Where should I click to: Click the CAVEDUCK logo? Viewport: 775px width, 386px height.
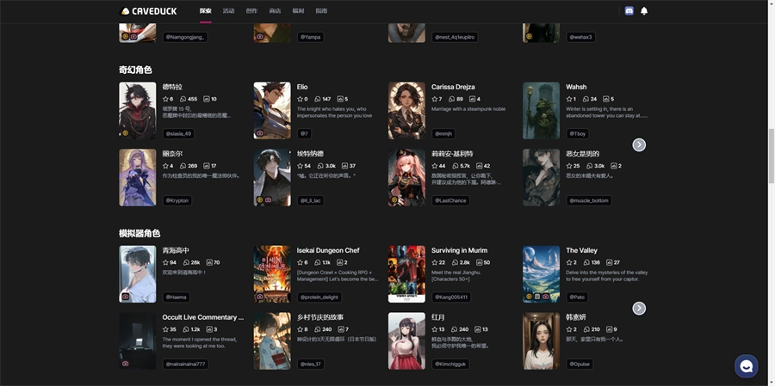point(151,11)
